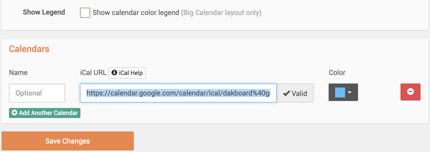Click the Name column label

tap(18, 72)
